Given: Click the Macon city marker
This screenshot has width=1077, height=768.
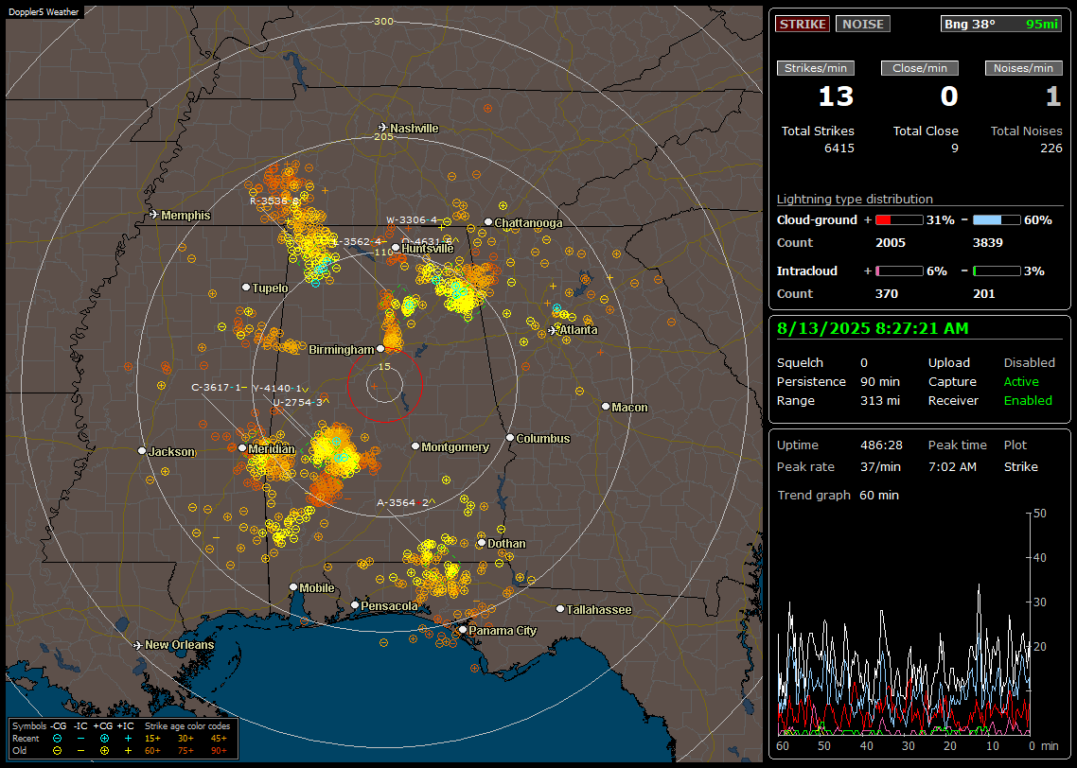Looking at the screenshot, I should click(605, 407).
